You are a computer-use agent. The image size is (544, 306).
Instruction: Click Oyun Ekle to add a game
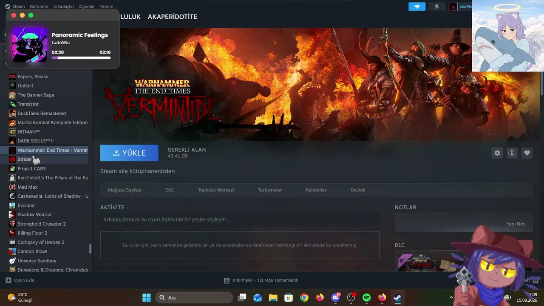(x=24, y=280)
